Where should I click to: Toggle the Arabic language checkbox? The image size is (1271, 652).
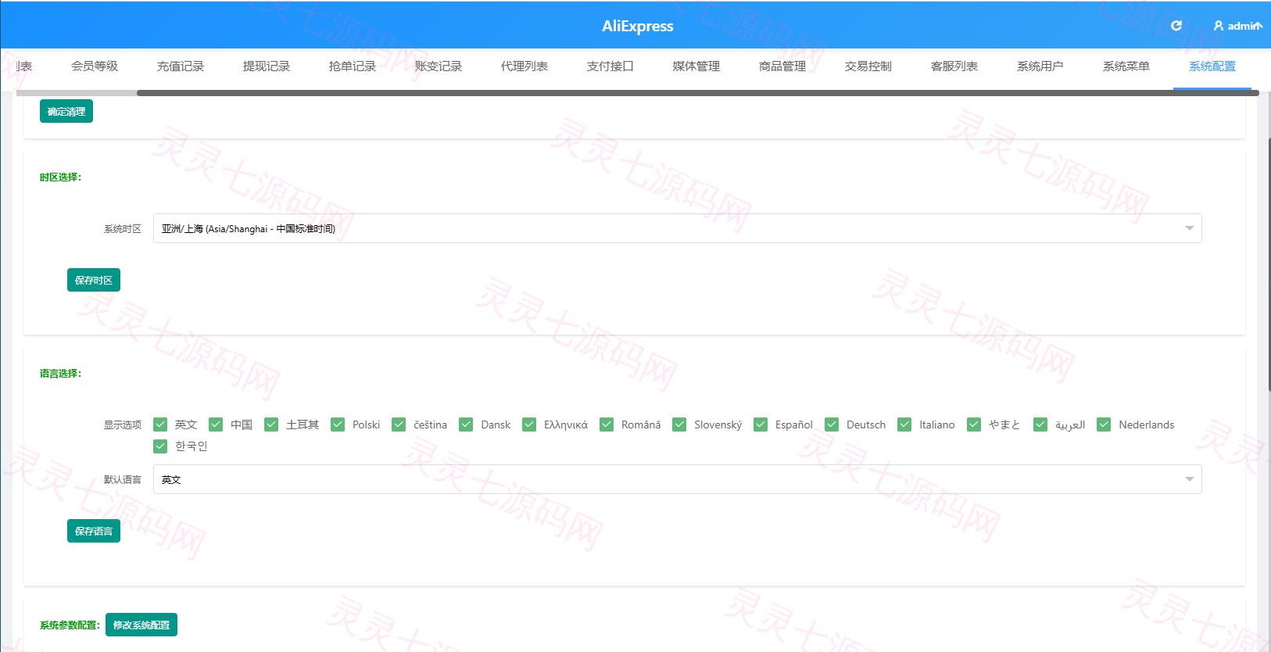click(x=1040, y=425)
